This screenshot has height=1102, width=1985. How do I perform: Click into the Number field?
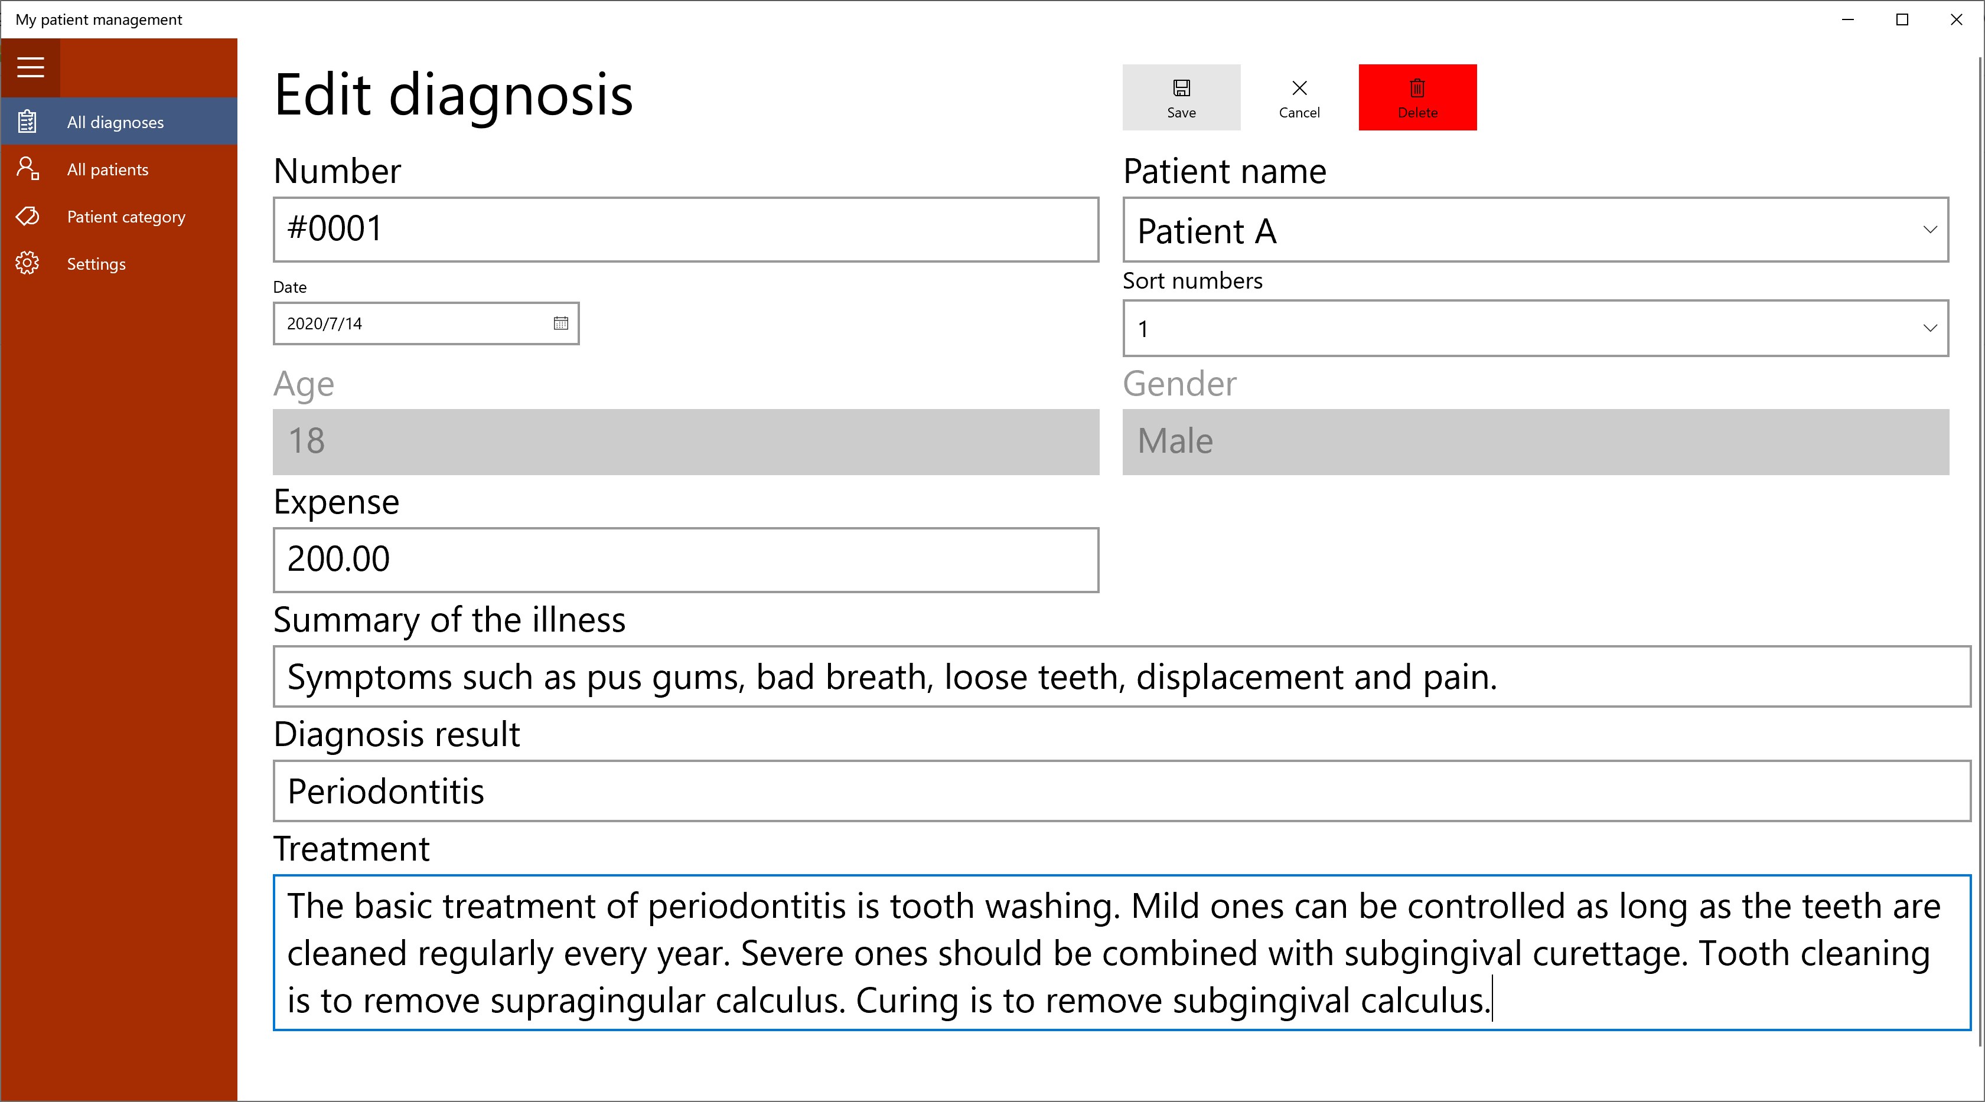[686, 230]
